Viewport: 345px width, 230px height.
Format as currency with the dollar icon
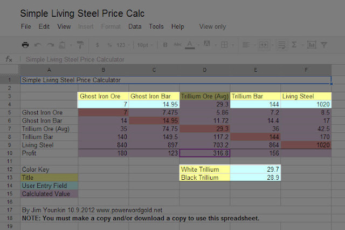click(x=97, y=45)
